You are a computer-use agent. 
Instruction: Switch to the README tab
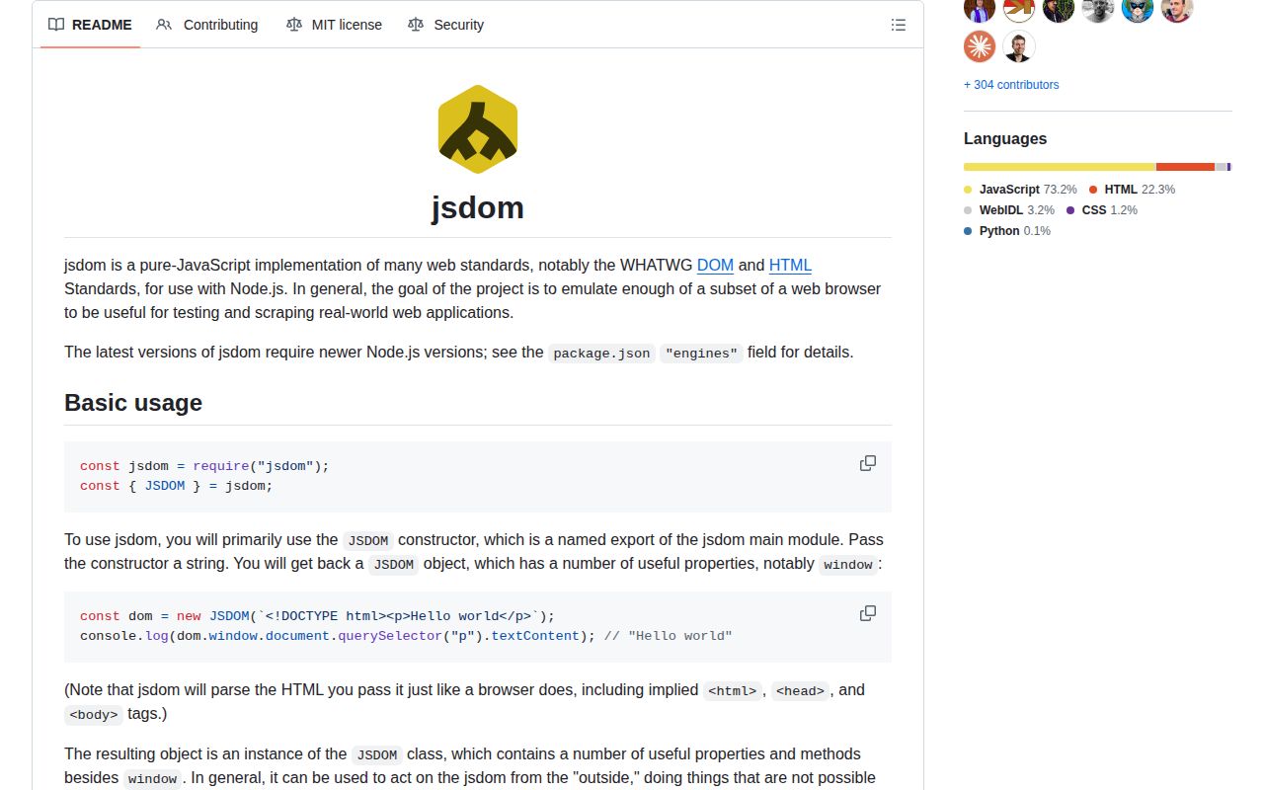click(x=90, y=25)
